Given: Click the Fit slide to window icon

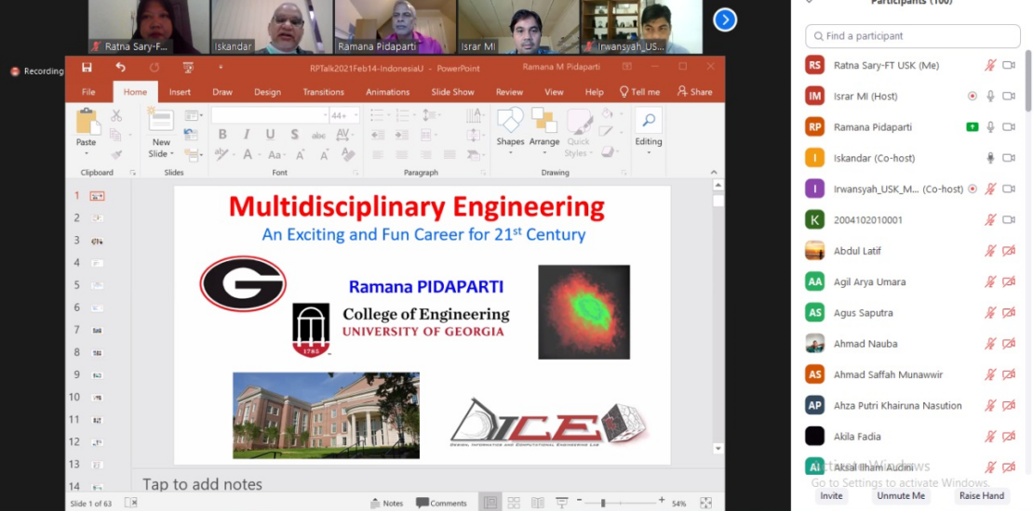Looking at the screenshot, I should [x=706, y=504].
